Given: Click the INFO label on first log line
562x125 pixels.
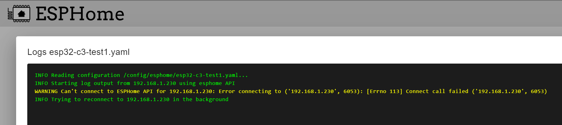Looking at the screenshot, I should tap(41, 75).
